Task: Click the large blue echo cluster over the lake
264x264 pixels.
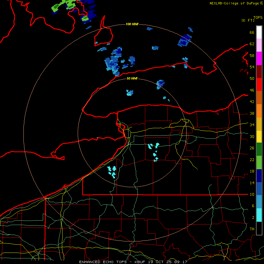Action: click(113, 62)
